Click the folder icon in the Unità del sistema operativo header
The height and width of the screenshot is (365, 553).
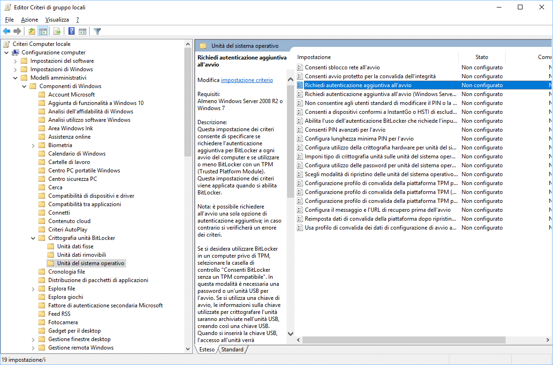pyautogui.click(x=203, y=46)
